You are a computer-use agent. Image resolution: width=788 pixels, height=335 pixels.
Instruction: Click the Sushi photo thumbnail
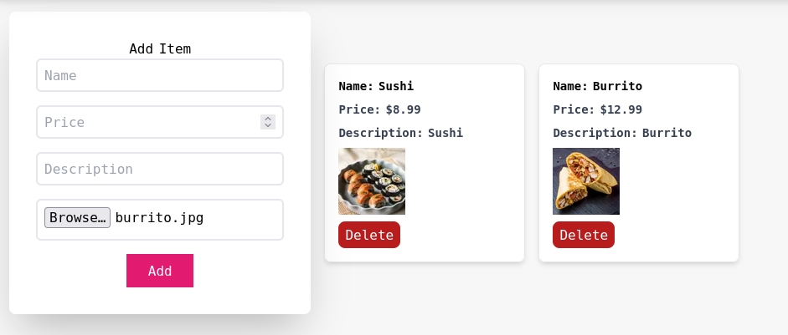click(x=372, y=181)
